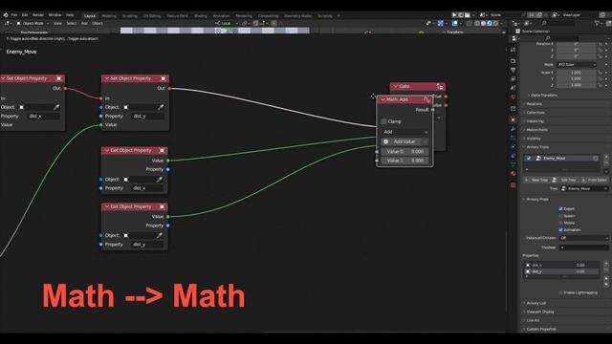Open the rotation Mode XYZ Euler dropdown

pos(576,64)
